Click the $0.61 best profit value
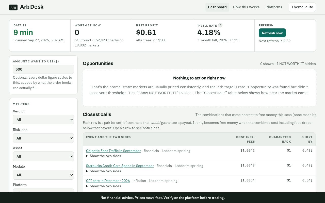The image size is (325, 203). [x=146, y=32]
